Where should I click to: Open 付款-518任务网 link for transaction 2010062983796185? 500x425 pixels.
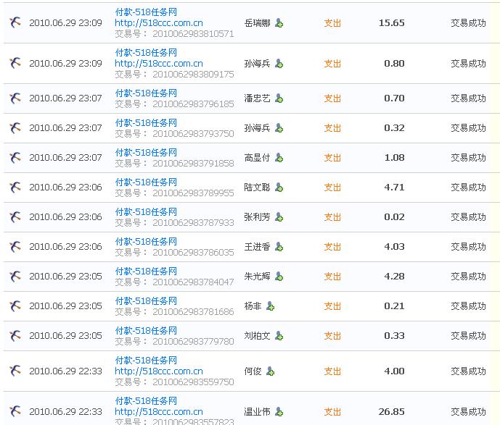(146, 93)
